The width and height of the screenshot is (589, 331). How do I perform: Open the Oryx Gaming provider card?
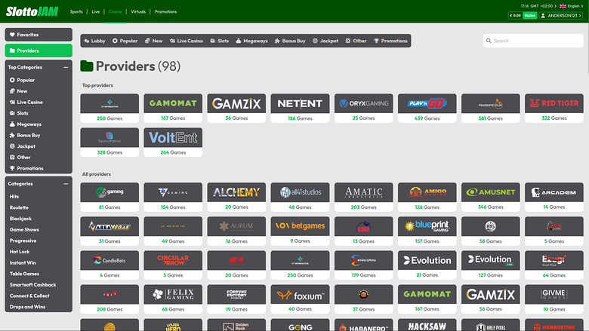point(364,109)
